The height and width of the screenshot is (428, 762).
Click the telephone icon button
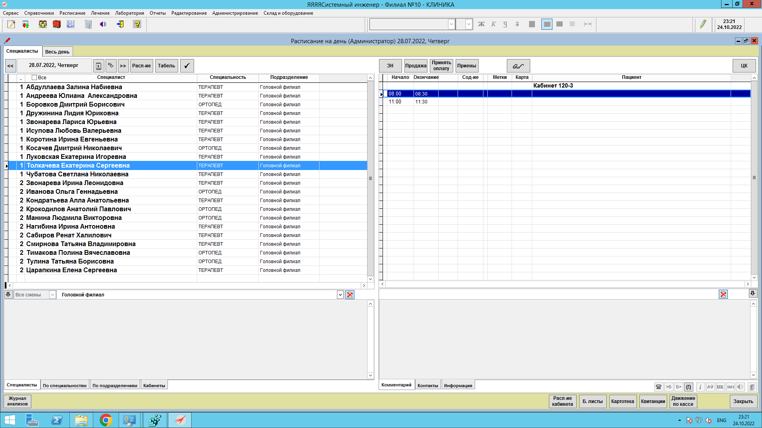(658, 387)
